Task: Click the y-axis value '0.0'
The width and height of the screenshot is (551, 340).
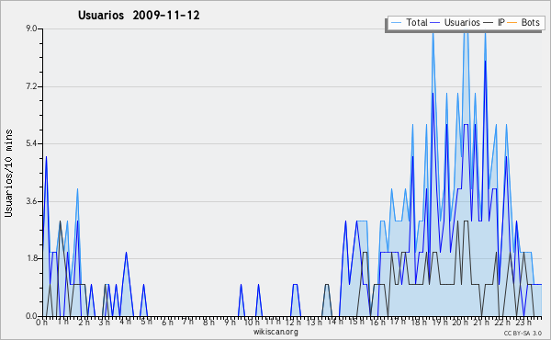Action: pyautogui.click(x=31, y=316)
